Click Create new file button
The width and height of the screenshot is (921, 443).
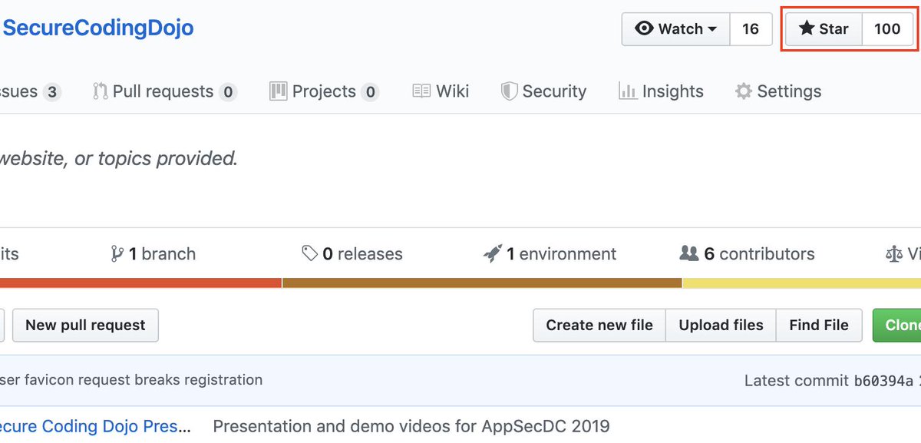click(x=599, y=326)
